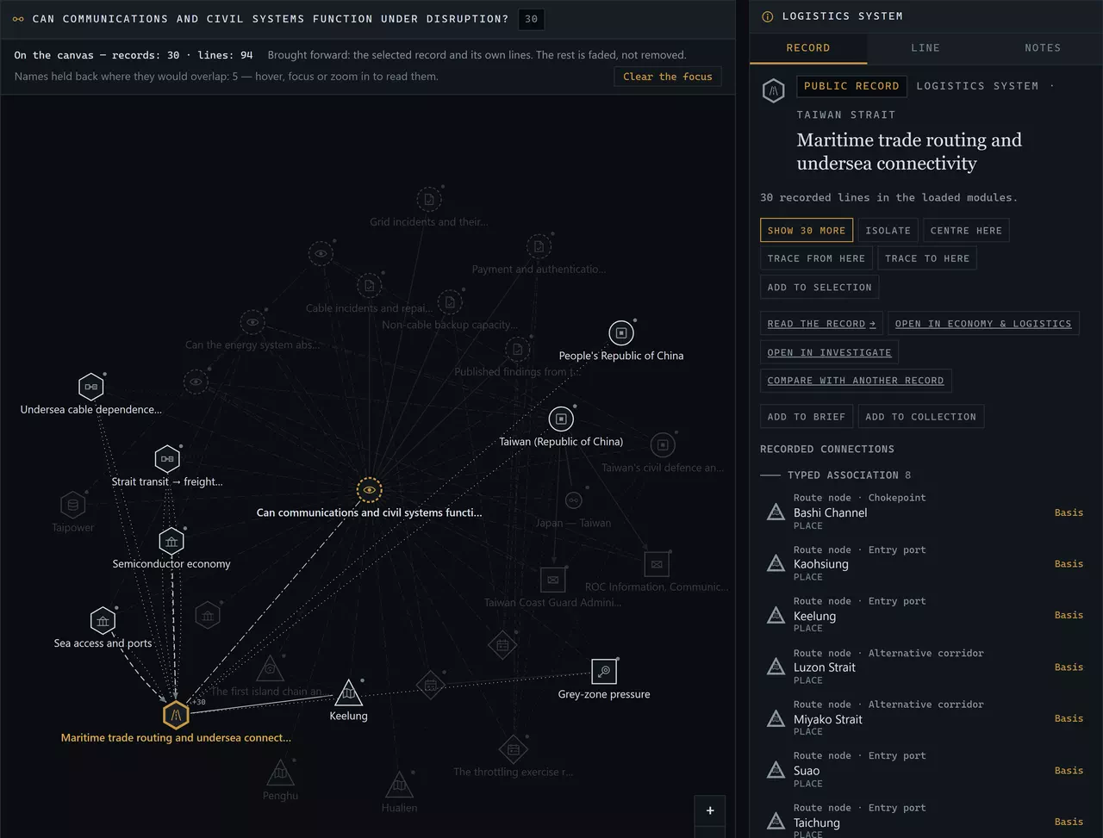Click the Cable incidents and repair node
Screen dimensions: 1103x838
[369, 286]
